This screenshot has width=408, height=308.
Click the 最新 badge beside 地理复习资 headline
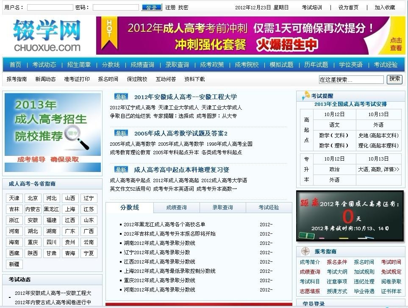point(121,170)
